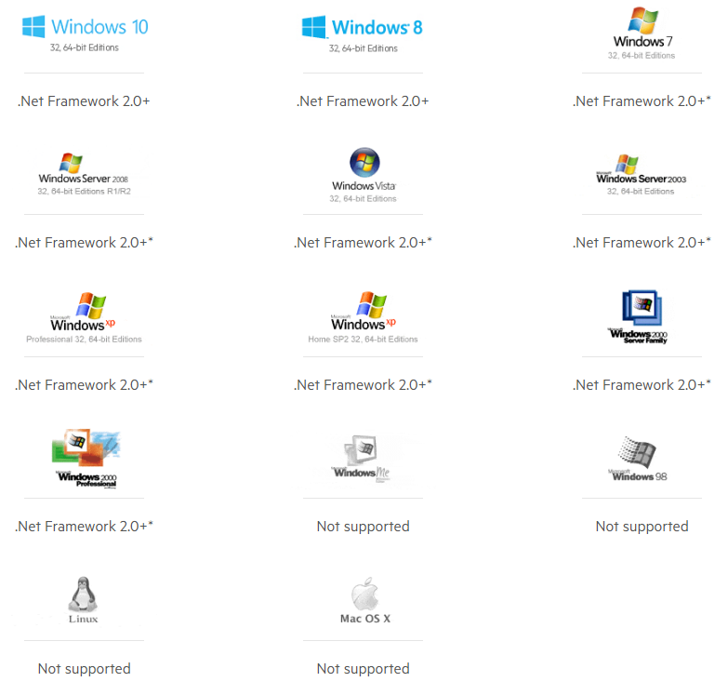Select the Windows Server 2008 logo
The width and height of the screenshot is (728, 695).
tap(83, 168)
